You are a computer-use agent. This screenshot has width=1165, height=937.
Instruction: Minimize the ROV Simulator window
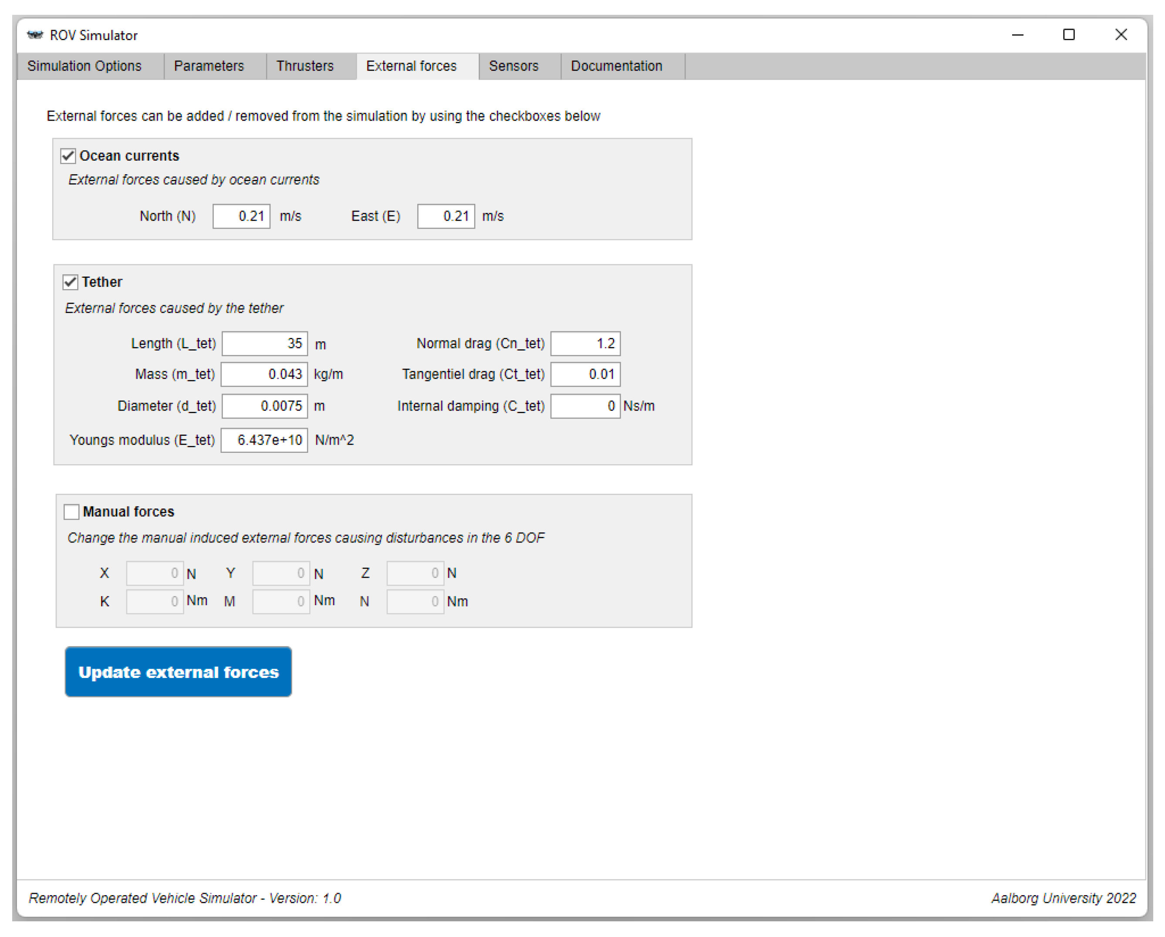click(1017, 35)
